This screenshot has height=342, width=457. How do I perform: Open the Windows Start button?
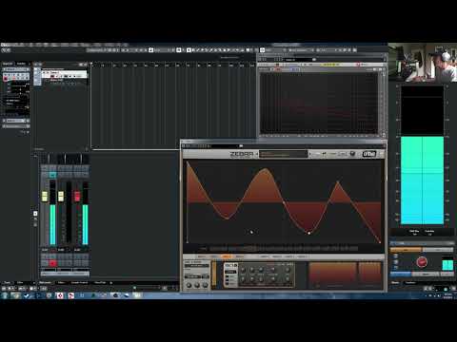[x=5, y=295]
